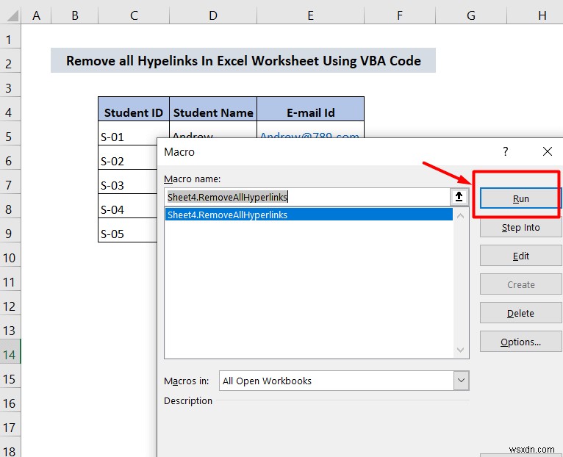563x457 pixels.
Task: Click the Delete macro button
Action: click(x=520, y=313)
